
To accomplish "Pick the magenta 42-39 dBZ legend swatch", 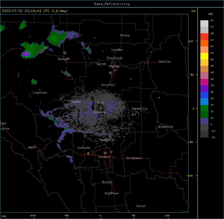I will 204,82.
